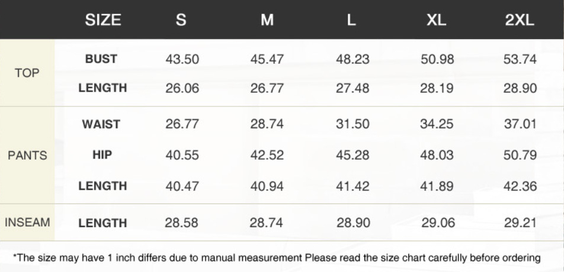Viewport: 564px width, 272px height.
Task: Click waist value 31.50 for size L
Action: click(352, 124)
